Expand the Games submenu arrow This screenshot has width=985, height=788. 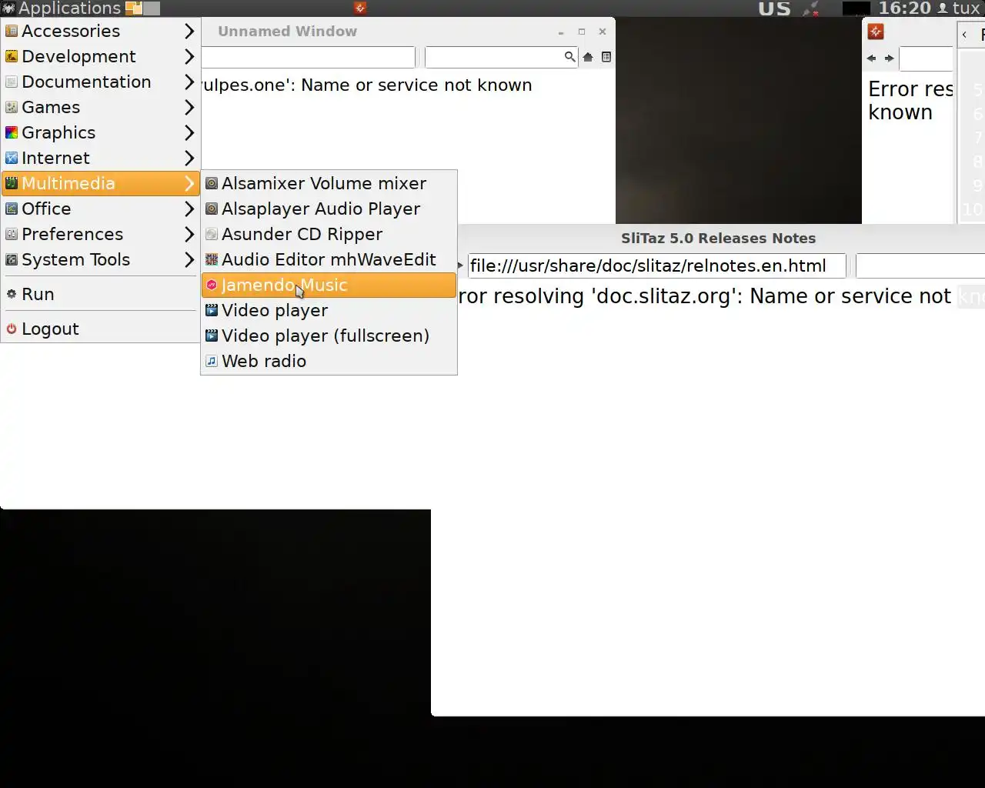[189, 108]
